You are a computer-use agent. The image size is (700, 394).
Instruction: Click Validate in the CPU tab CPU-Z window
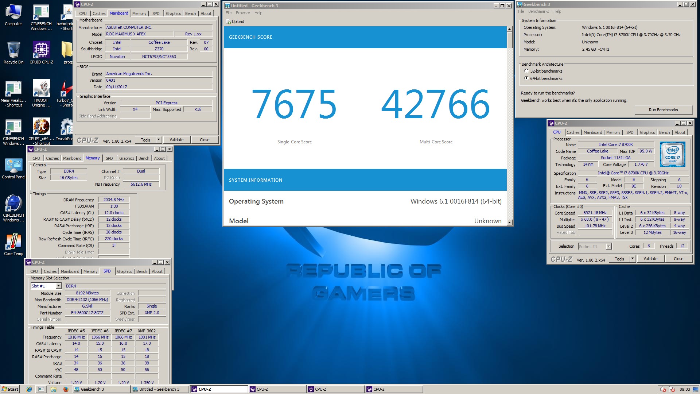[650, 259]
